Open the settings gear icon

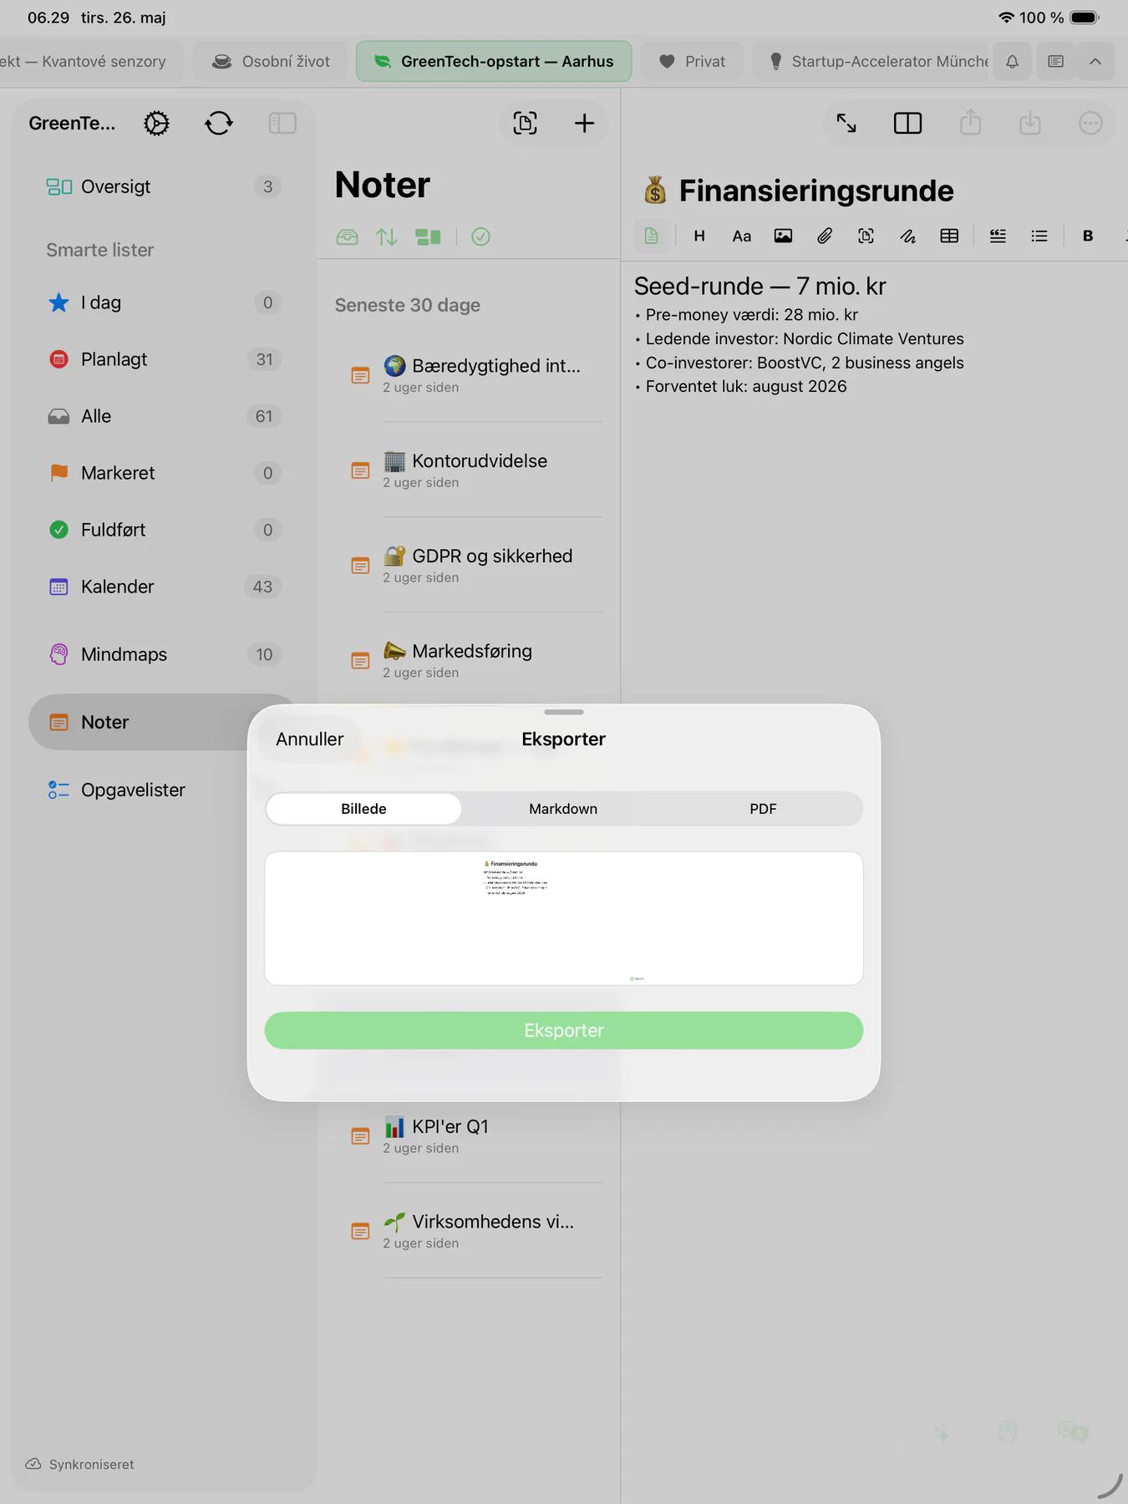pos(156,124)
